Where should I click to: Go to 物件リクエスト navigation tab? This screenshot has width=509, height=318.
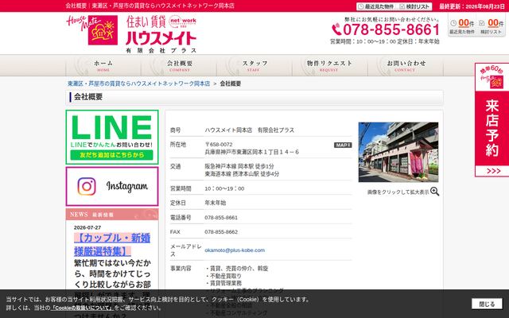click(x=329, y=65)
